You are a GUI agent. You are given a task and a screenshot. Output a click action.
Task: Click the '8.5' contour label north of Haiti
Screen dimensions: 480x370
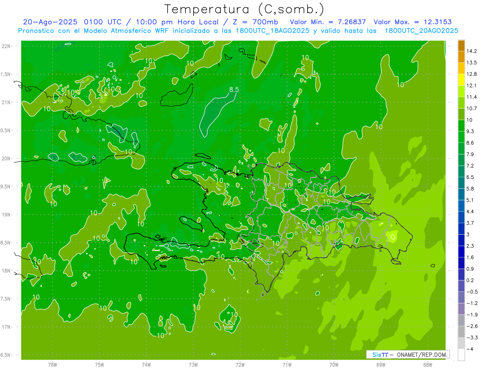point(234,90)
